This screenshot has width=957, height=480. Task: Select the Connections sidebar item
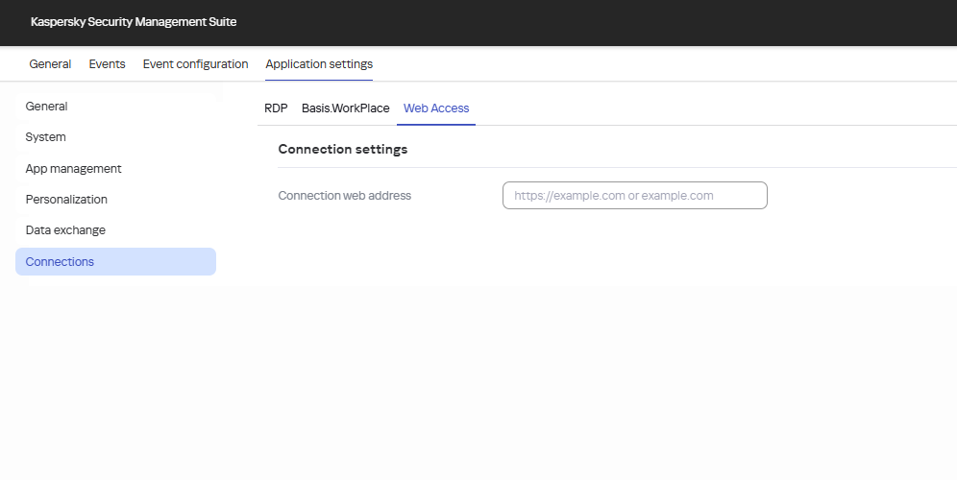(115, 262)
